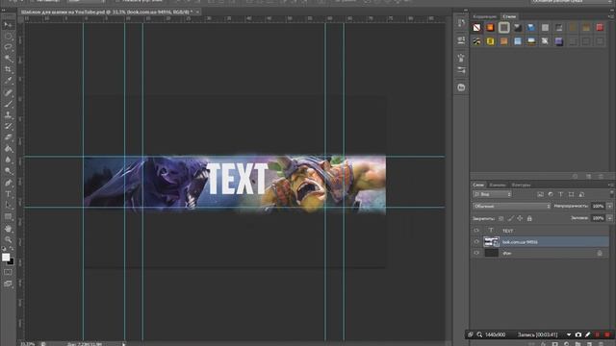Screen dimensions: 616x346
Task: Open the collapsed History panel icon
Action: (x=461, y=23)
